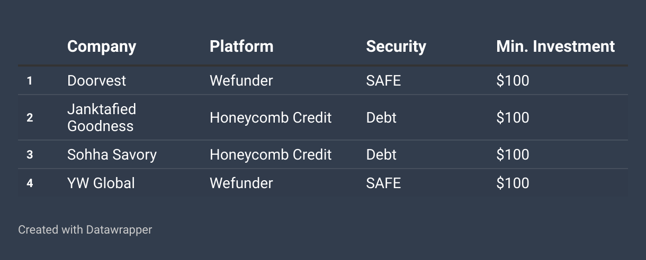Select the Janktafied Goodness company cell

coord(102,117)
